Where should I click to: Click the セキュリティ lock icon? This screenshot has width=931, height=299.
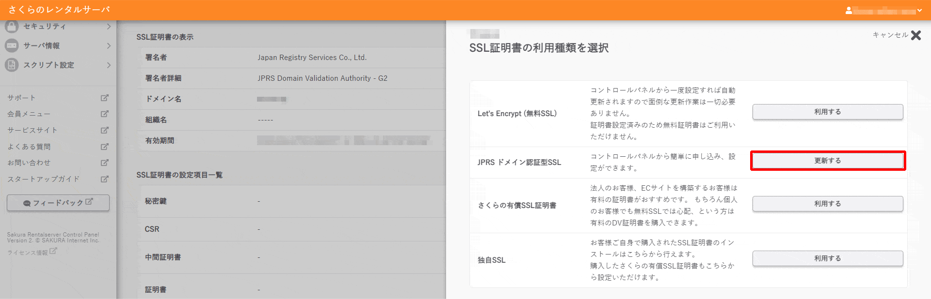pyautogui.click(x=12, y=26)
